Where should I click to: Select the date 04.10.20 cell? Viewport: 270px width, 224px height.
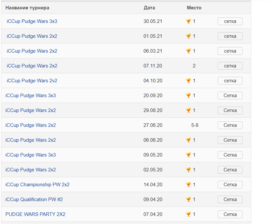(x=153, y=81)
